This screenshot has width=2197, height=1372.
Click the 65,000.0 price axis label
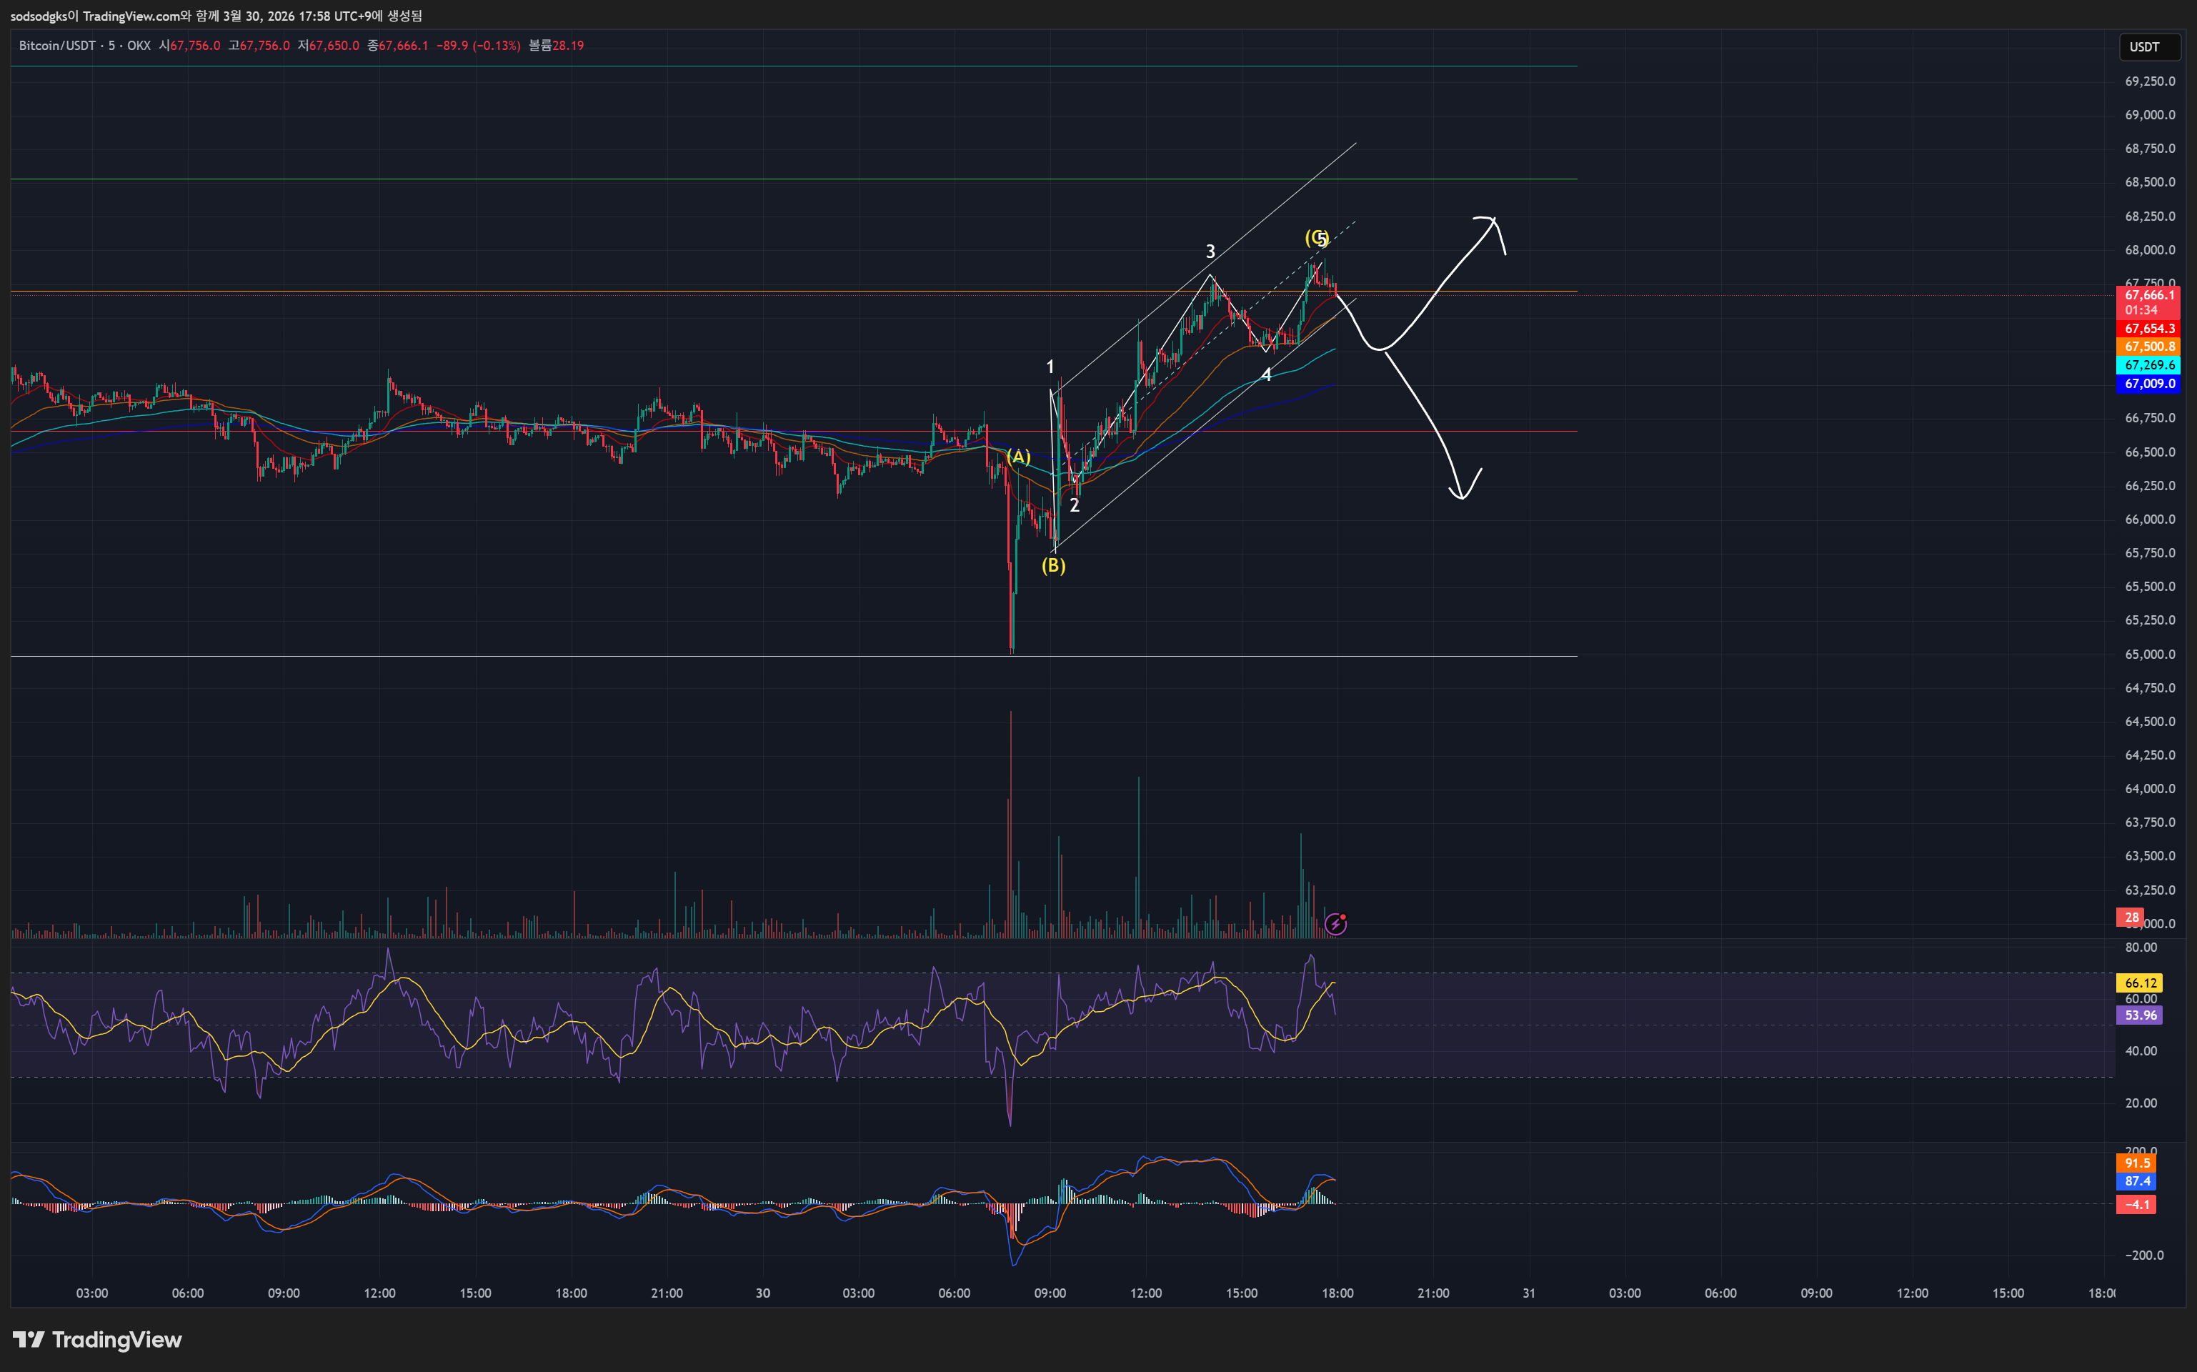(x=2150, y=655)
